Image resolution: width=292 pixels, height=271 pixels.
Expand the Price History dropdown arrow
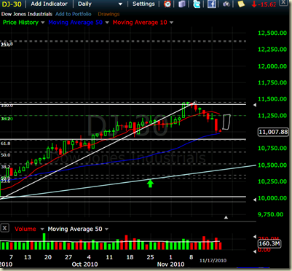click(43, 23)
